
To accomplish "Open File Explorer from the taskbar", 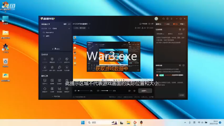I will [x=128, y=123].
